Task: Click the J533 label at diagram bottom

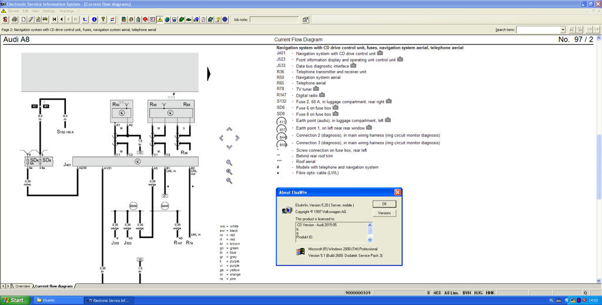Action: click(115, 243)
